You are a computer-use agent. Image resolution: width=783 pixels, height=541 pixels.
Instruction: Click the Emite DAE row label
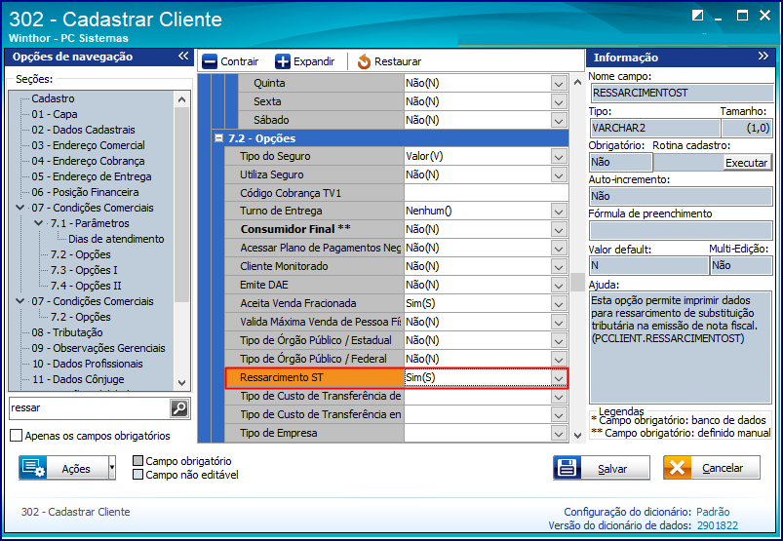264,285
